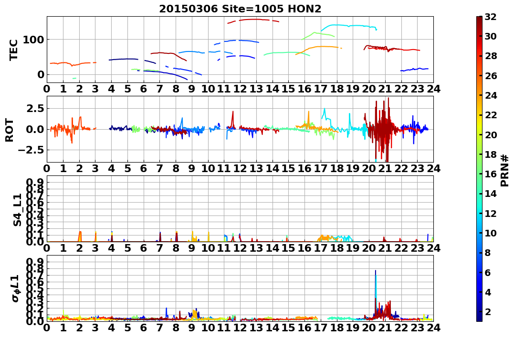
Task: Click colorbar tick label 4
Action: click(488, 292)
